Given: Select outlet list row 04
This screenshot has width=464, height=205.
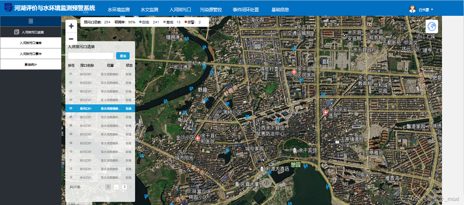Looking at the screenshot, I should point(100,100).
